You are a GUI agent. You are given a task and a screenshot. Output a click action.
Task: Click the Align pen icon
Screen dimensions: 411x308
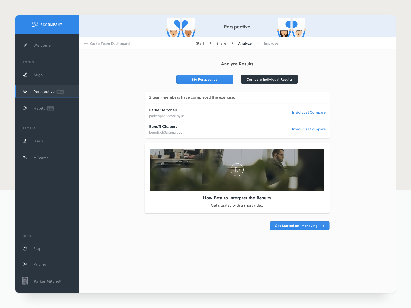[x=25, y=75]
